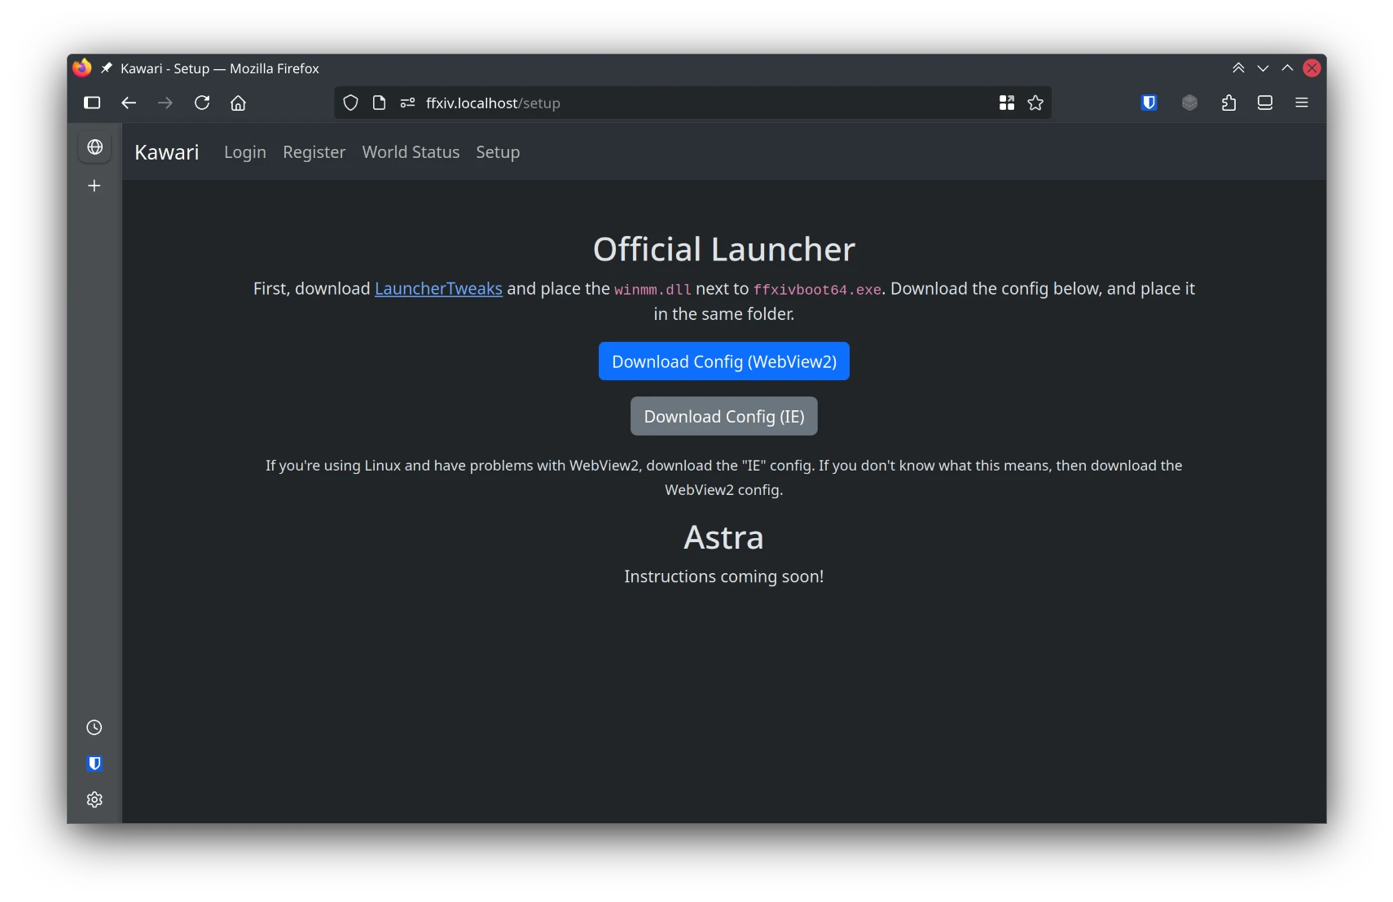Toggle the Firefox sidebar button
Viewport: 1393px width, 902px height.
click(x=92, y=103)
